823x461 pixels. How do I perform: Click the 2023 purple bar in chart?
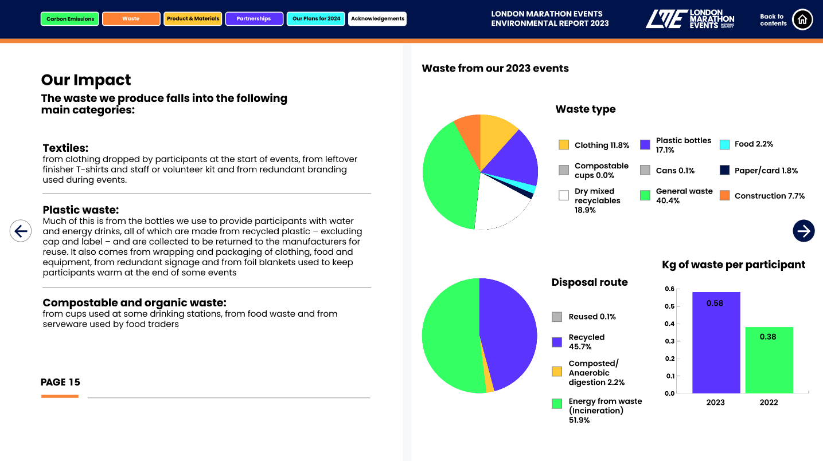(716, 342)
